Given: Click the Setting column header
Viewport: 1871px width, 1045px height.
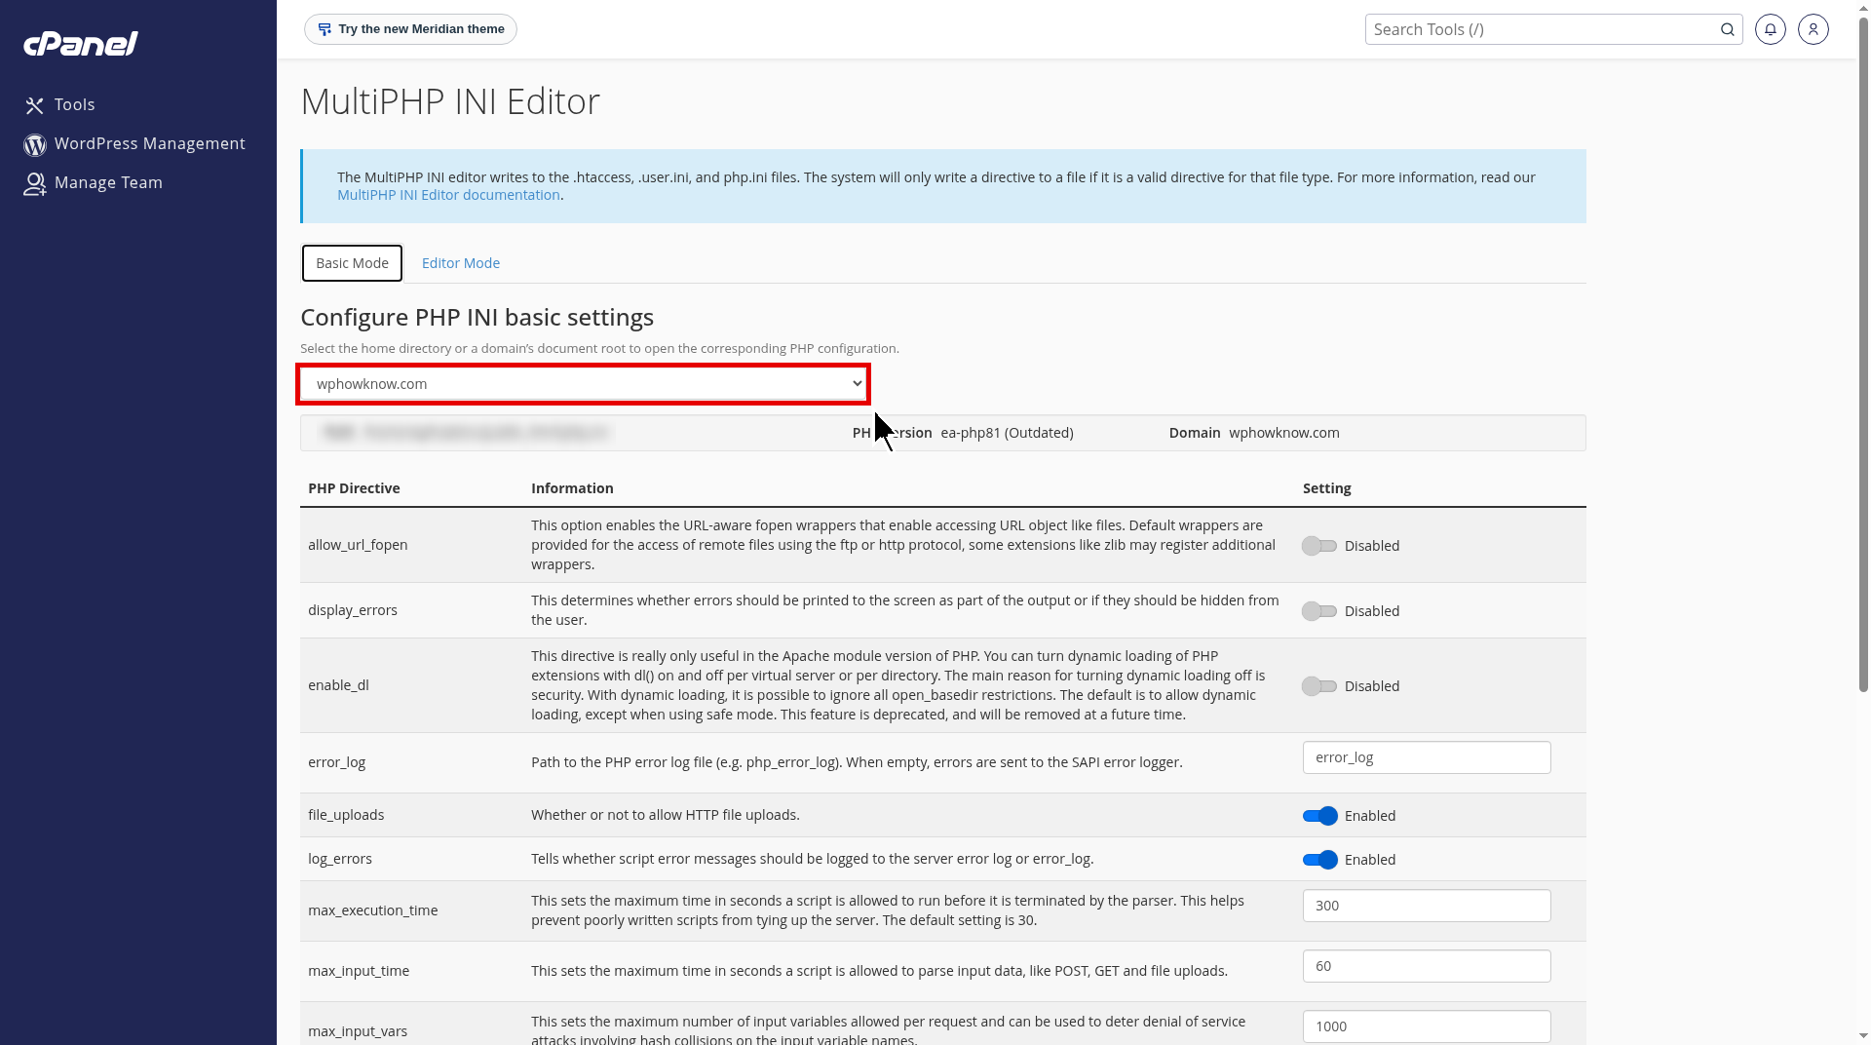Looking at the screenshot, I should click(1326, 488).
